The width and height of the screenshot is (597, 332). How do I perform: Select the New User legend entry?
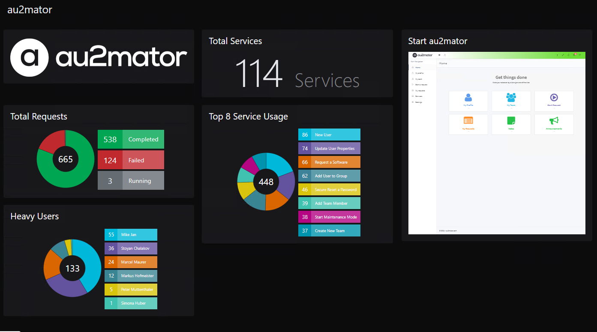pos(329,135)
